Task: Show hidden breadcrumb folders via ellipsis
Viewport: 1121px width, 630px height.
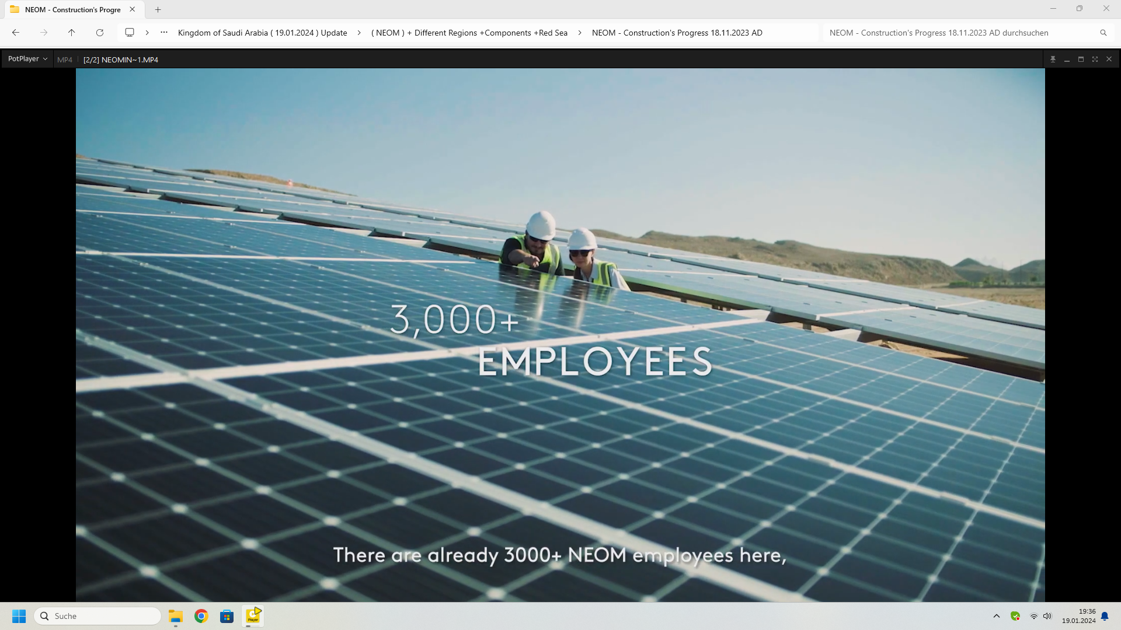Action: point(164,33)
